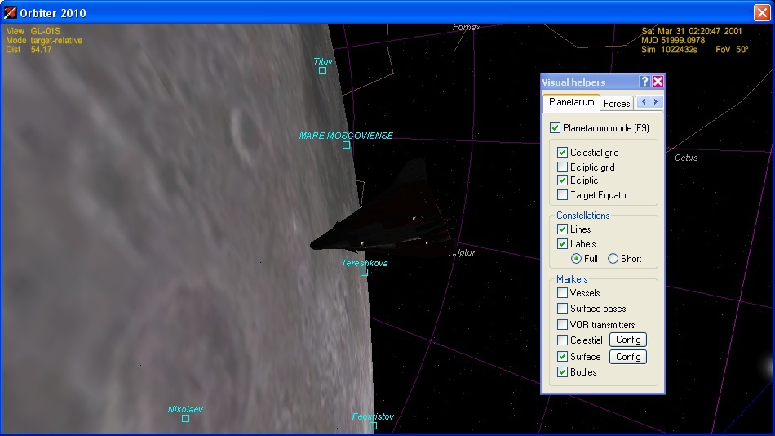Click the Mode target-relative readout
The height and width of the screenshot is (436, 775).
44,41
